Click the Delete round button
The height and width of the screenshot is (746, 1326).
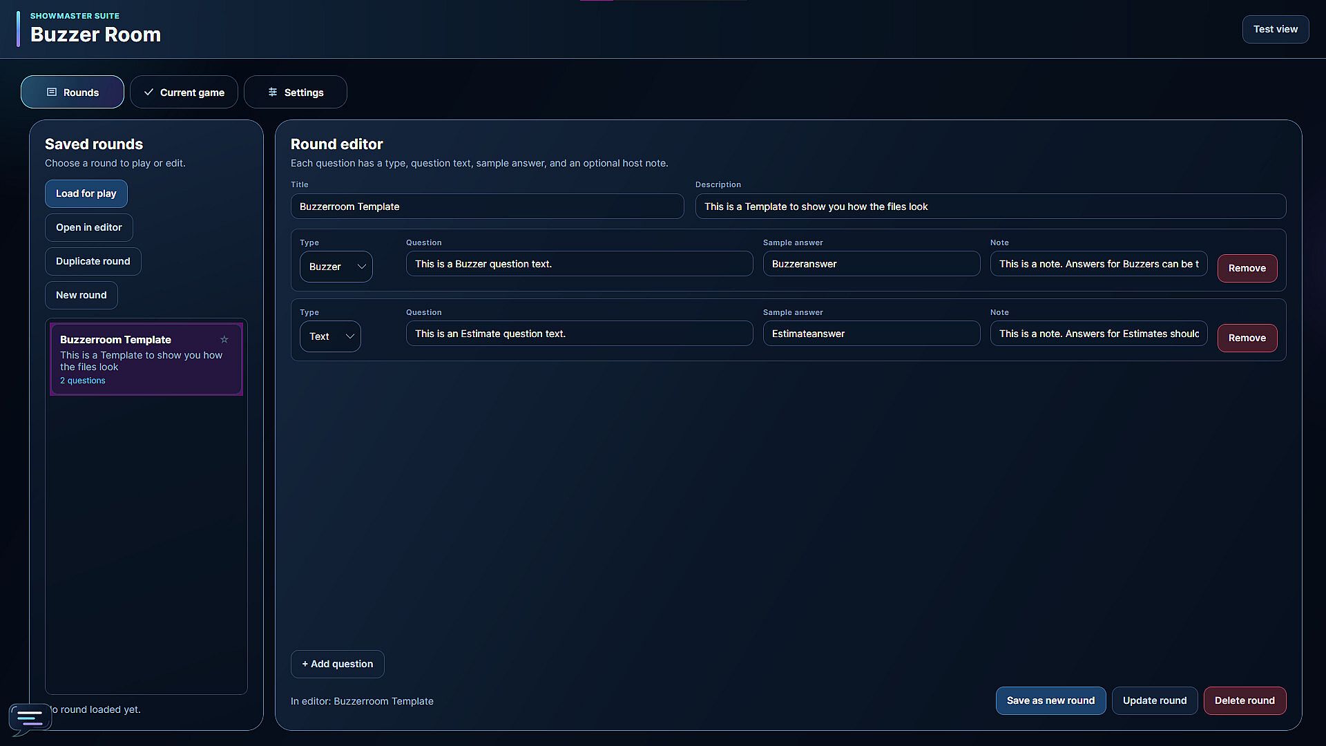(1245, 700)
